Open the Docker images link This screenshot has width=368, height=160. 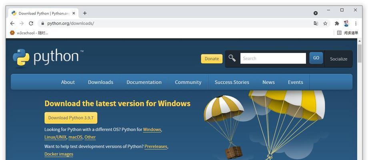pos(59,154)
